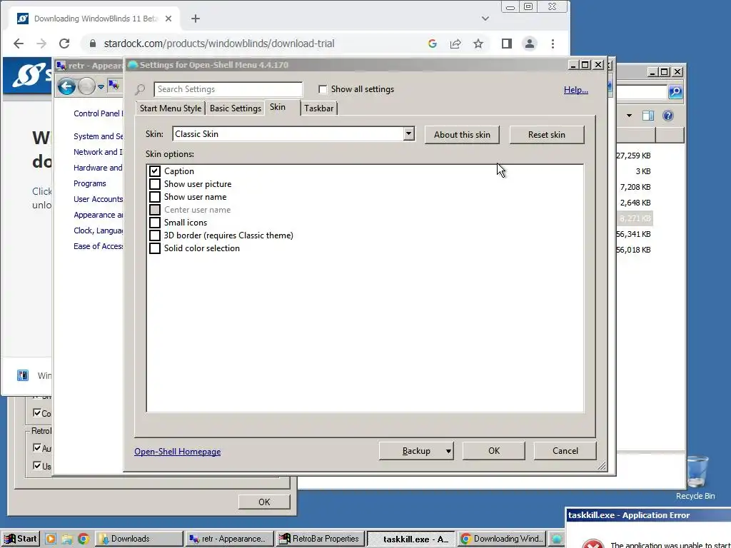Viewport: 731px width, 548px height.
Task: Click the Chrome address bar URL
Action: click(x=218, y=44)
